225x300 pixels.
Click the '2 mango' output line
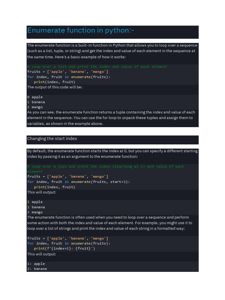click(35, 107)
